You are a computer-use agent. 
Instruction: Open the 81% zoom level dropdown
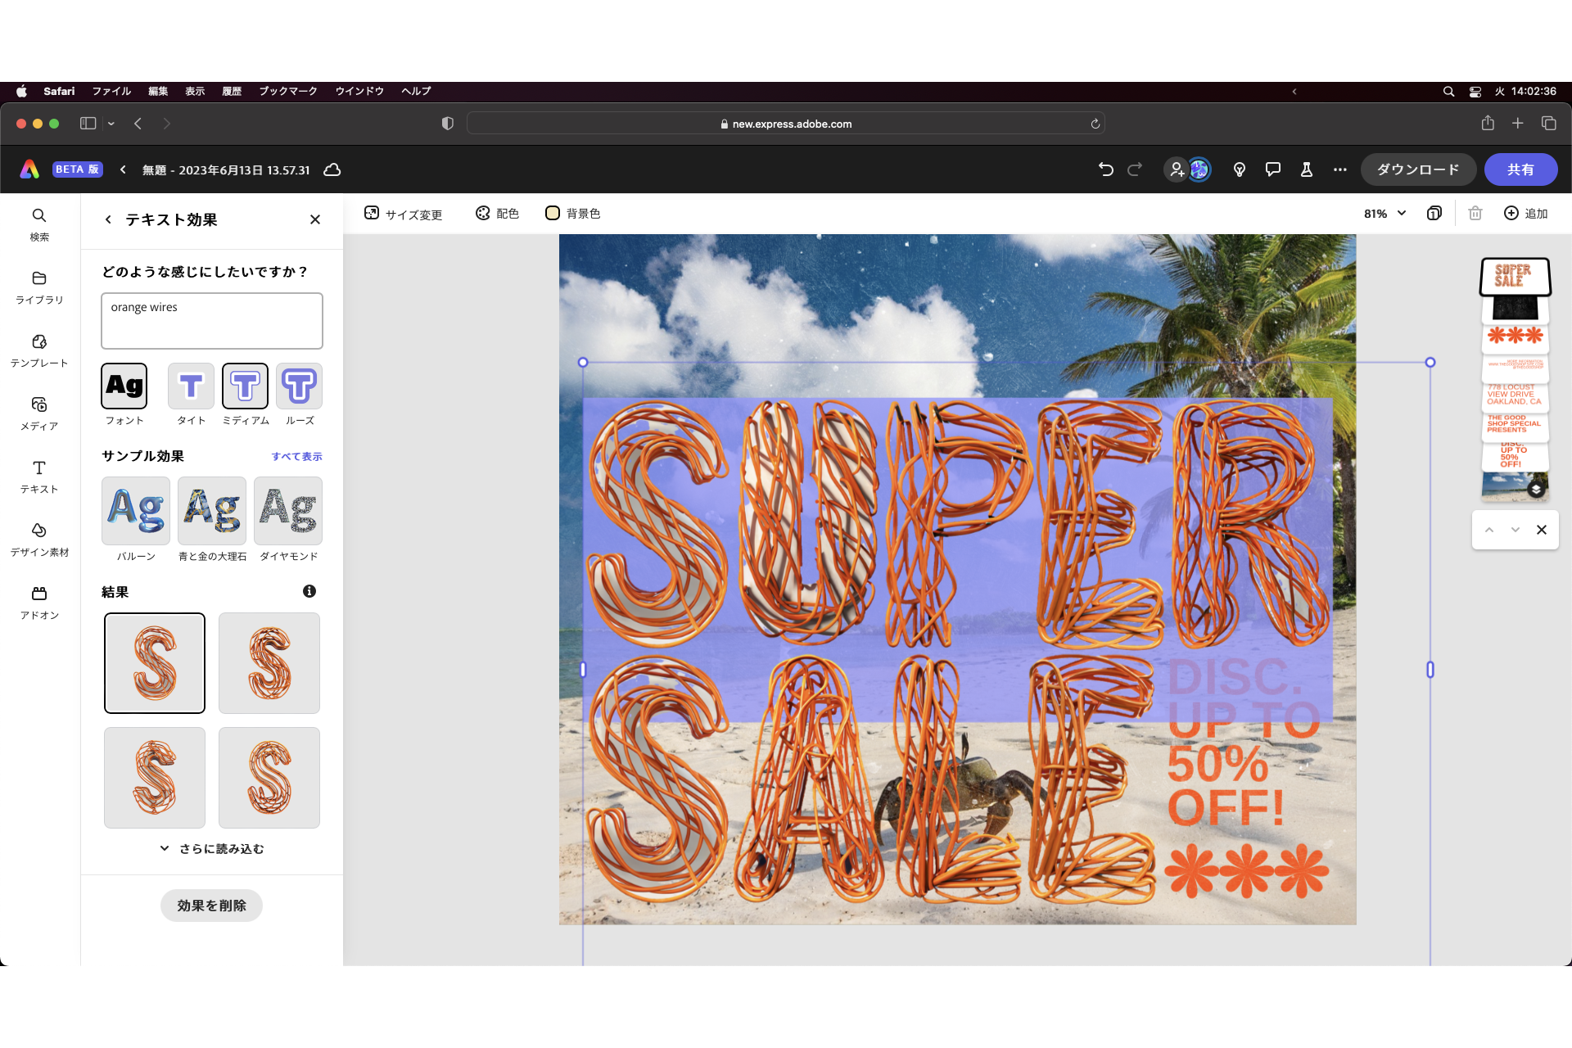(1385, 214)
